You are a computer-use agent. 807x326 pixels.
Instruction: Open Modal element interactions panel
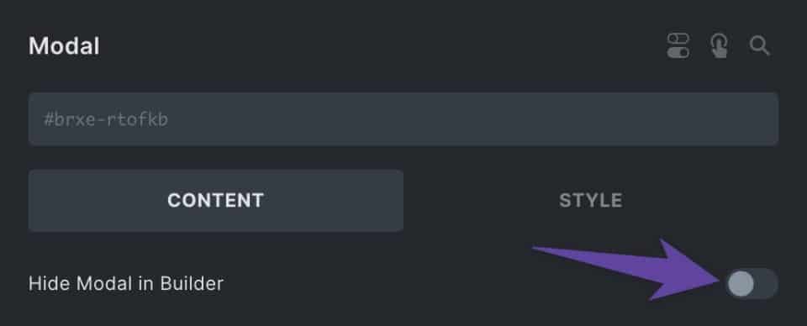click(720, 46)
